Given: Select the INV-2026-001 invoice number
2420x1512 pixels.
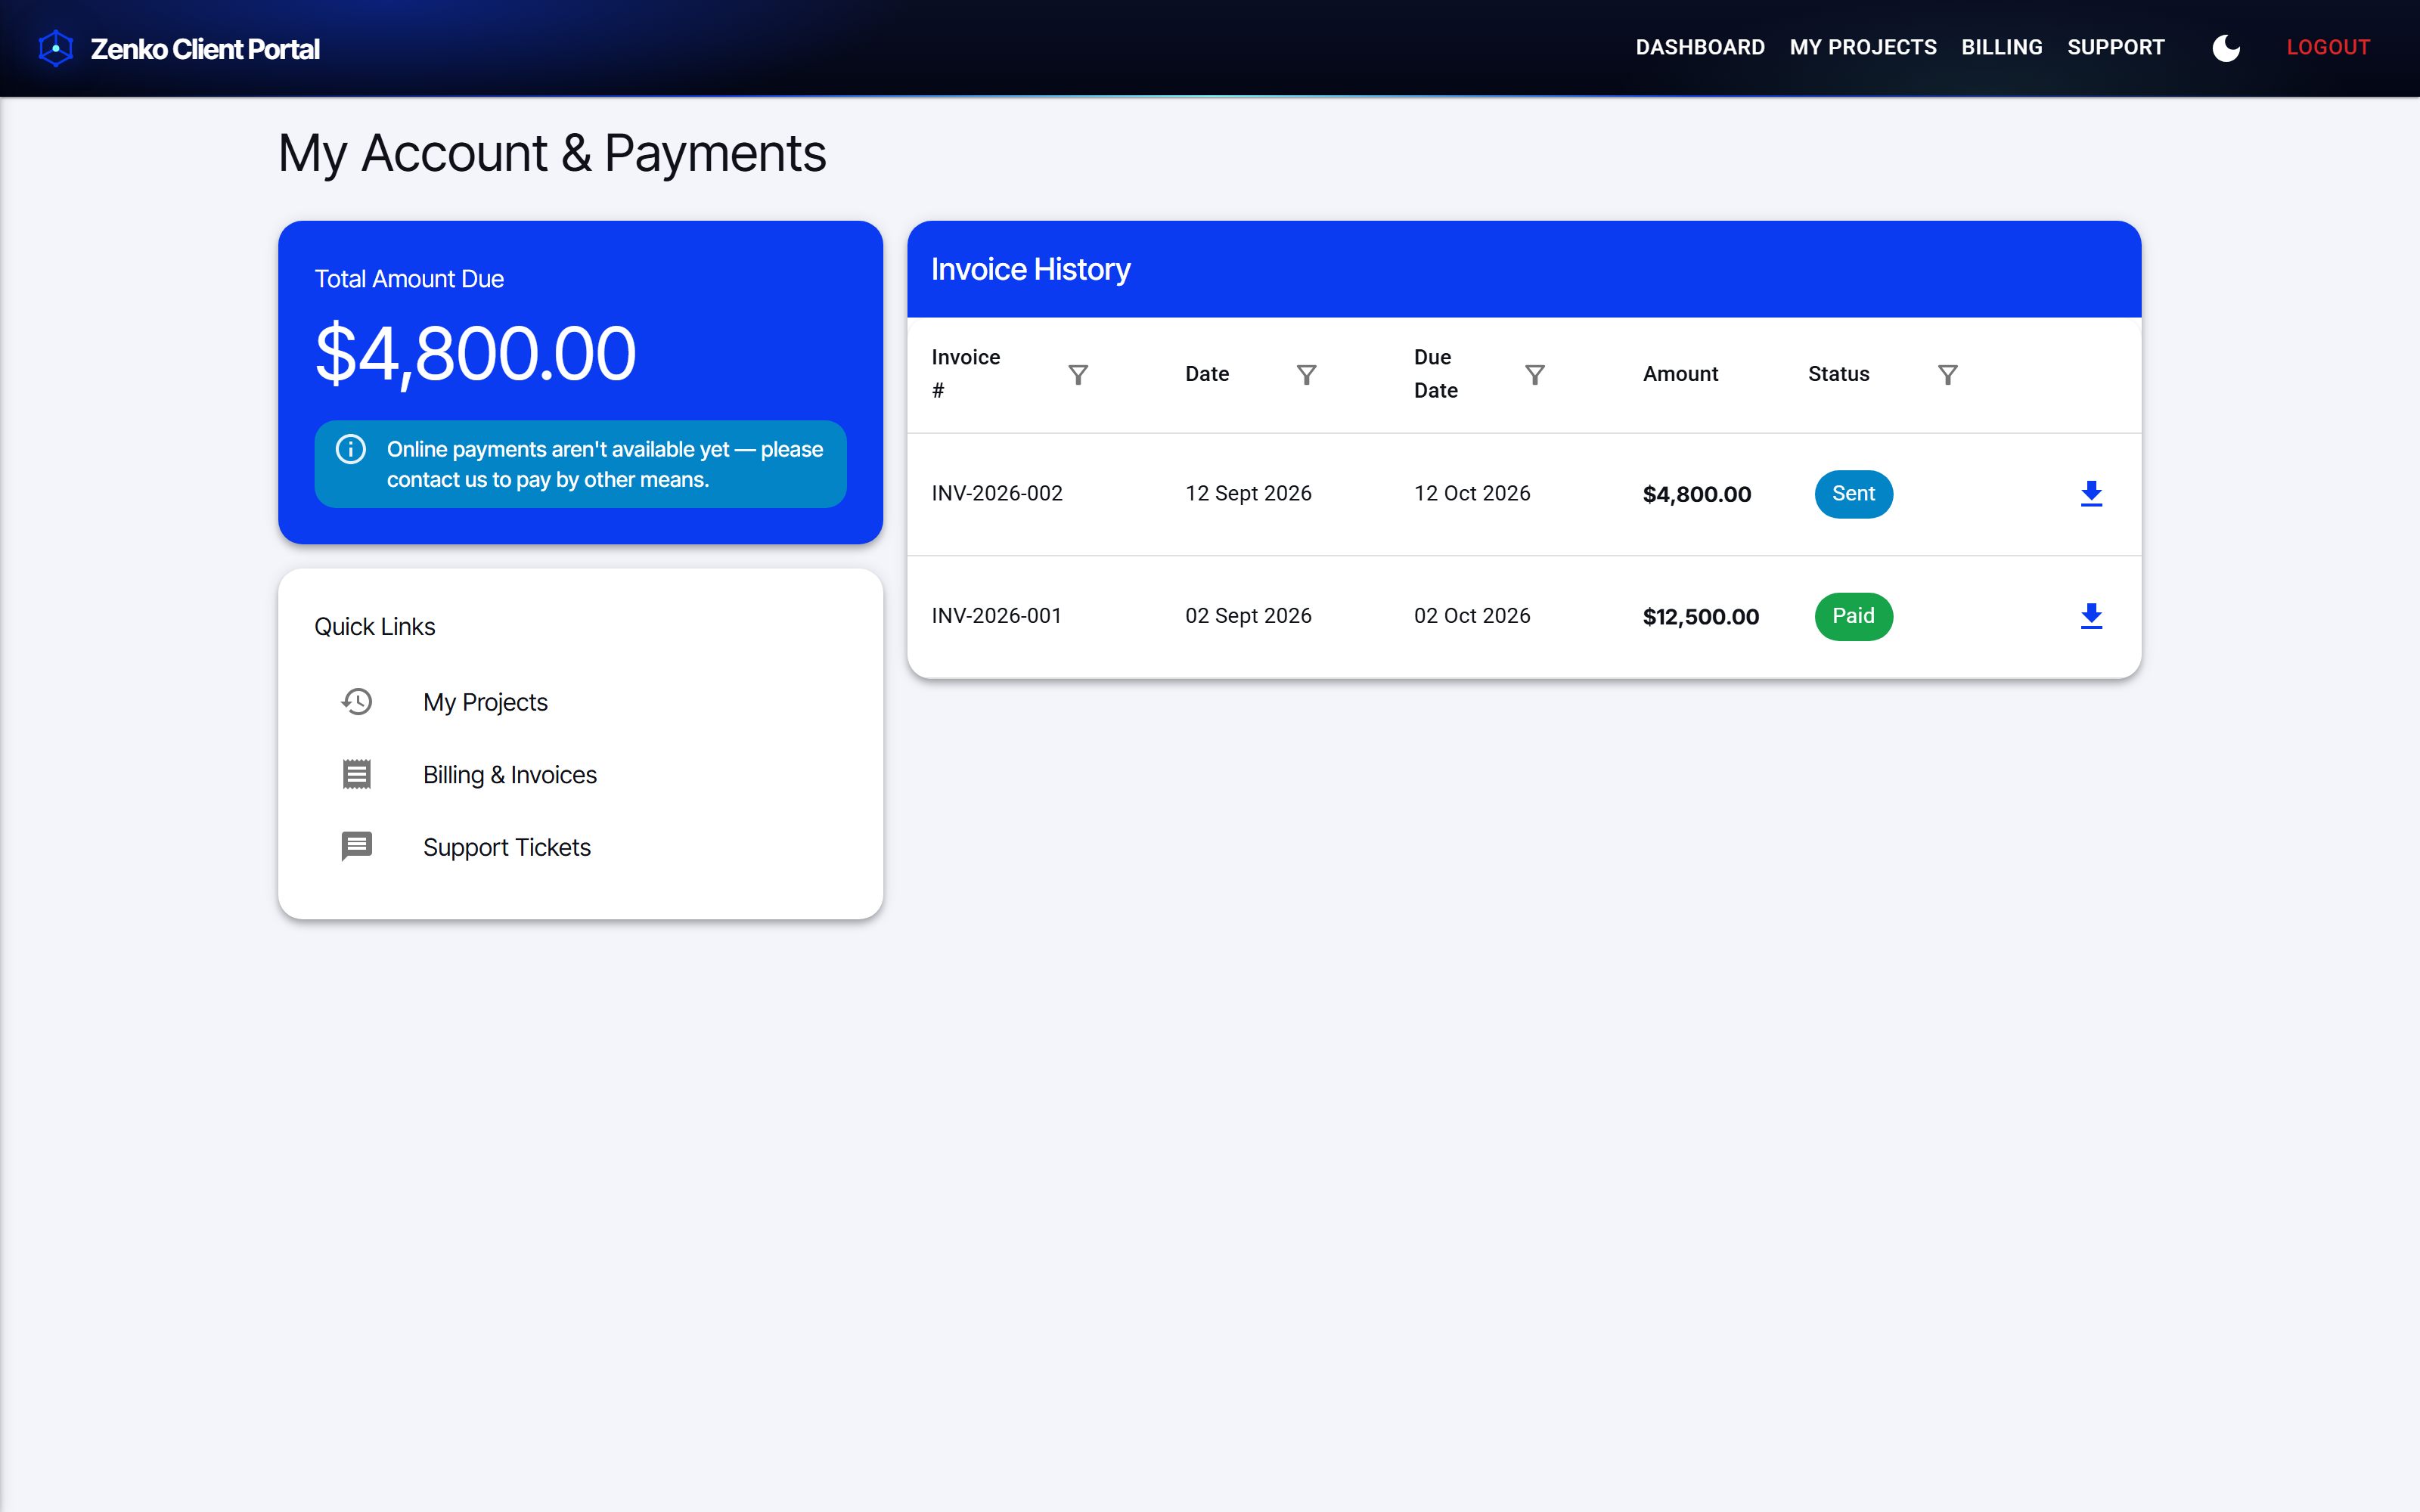Looking at the screenshot, I should (x=996, y=616).
